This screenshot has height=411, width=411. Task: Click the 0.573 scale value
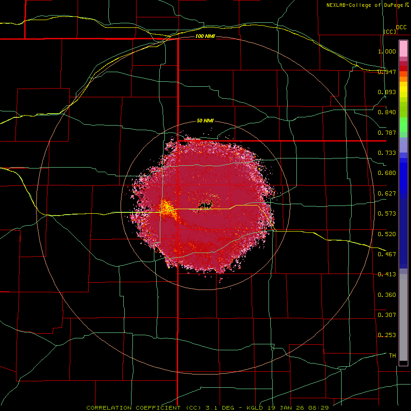387,214
